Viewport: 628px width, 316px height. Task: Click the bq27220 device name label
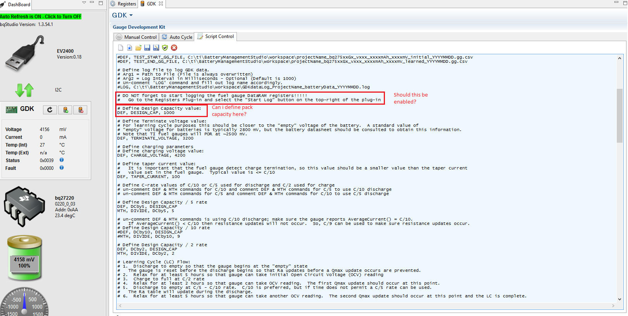point(64,198)
